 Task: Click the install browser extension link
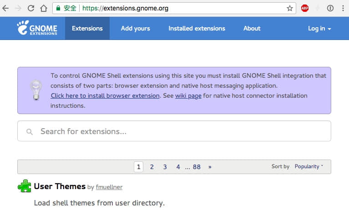[x=105, y=95]
